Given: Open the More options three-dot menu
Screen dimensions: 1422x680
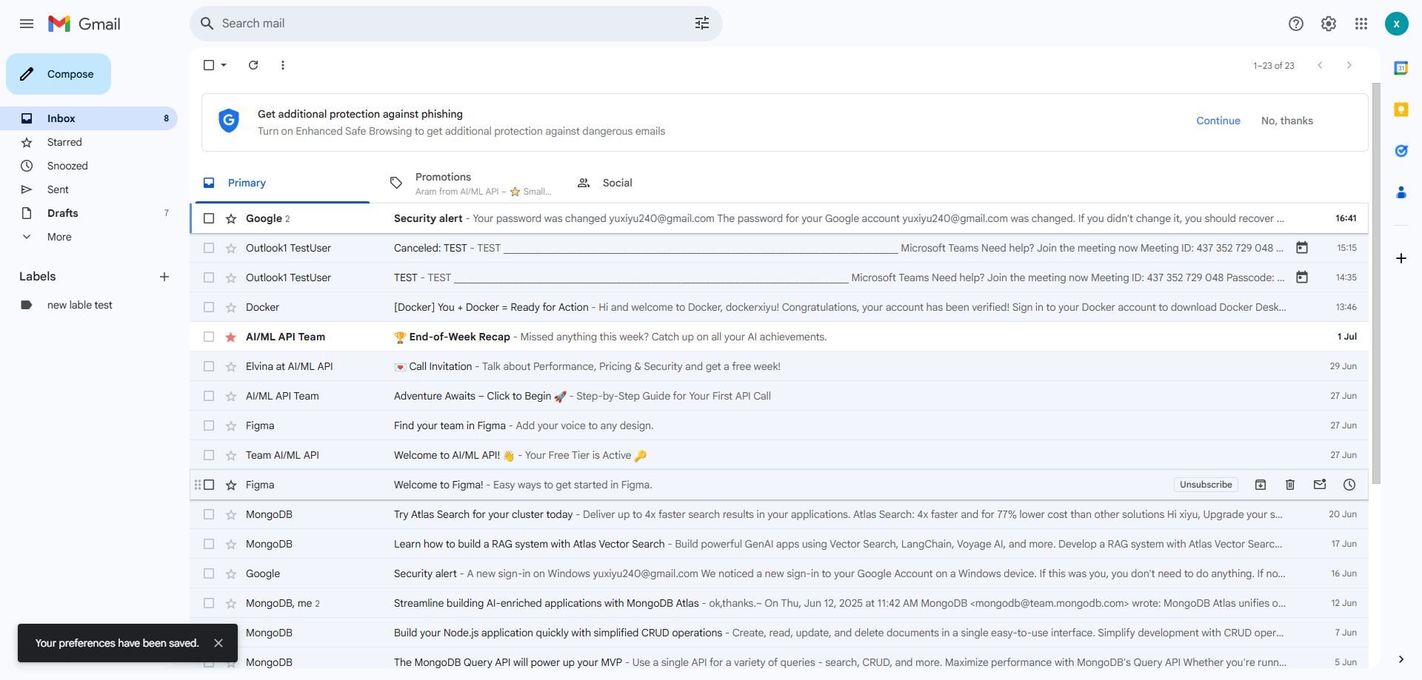Looking at the screenshot, I should (283, 65).
